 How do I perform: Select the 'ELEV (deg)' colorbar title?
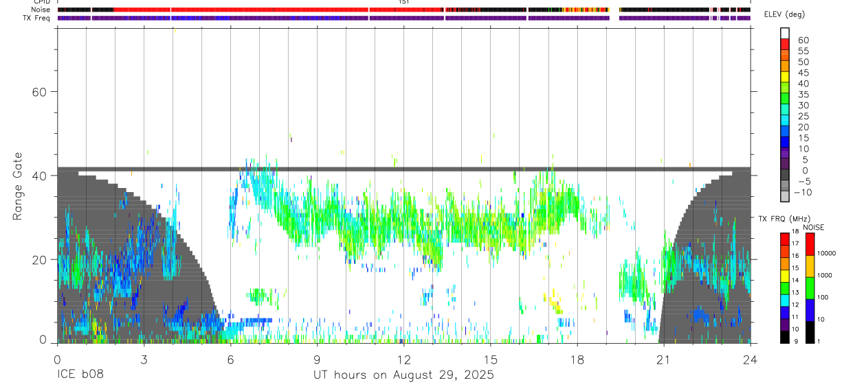point(784,14)
